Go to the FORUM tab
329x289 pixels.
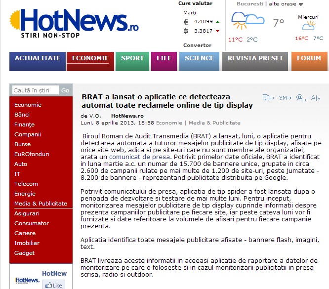pyautogui.click(x=309, y=61)
